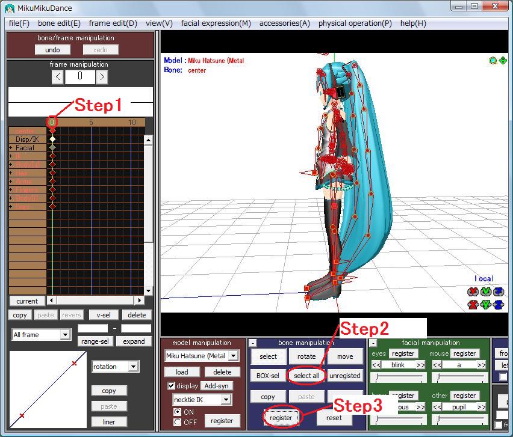This screenshot has height=437, width=513.
Task: Click the frame number input field
Action: pyautogui.click(x=80, y=77)
